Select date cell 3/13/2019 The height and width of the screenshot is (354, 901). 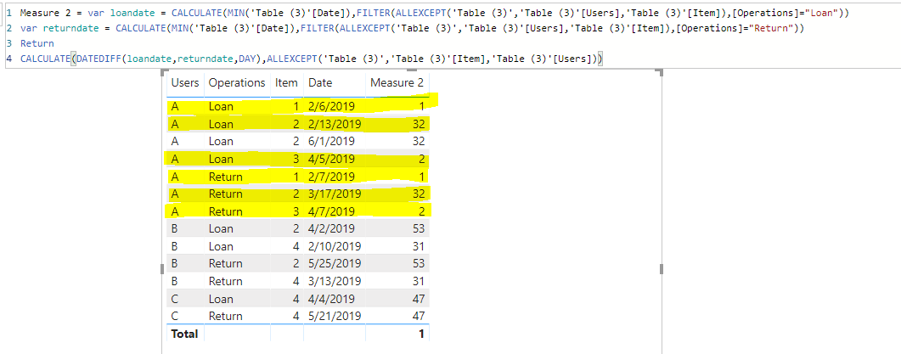[x=335, y=282]
